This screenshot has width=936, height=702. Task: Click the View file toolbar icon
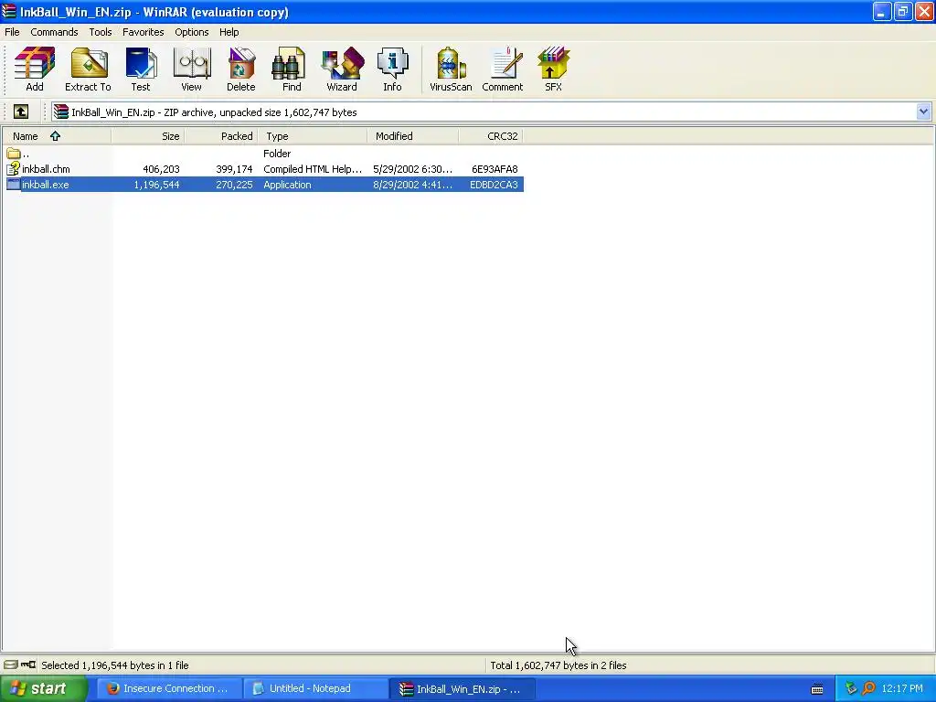pyautogui.click(x=191, y=69)
